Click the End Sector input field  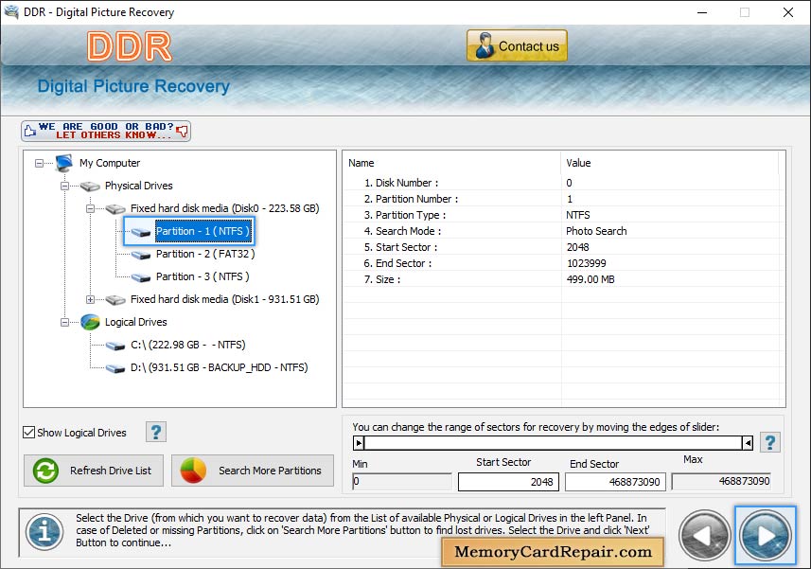pos(615,482)
